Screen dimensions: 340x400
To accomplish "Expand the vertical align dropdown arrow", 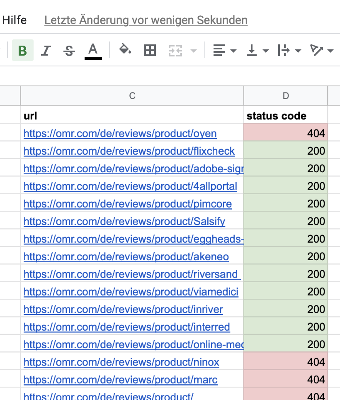I will coord(266,51).
